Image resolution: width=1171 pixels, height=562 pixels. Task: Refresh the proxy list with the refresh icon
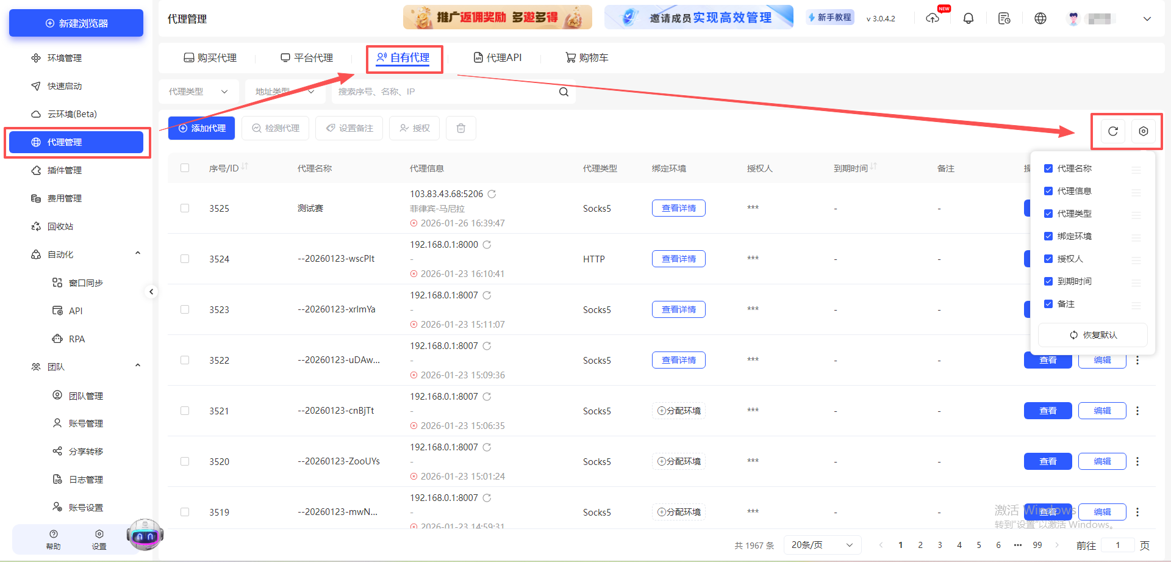[1112, 131]
